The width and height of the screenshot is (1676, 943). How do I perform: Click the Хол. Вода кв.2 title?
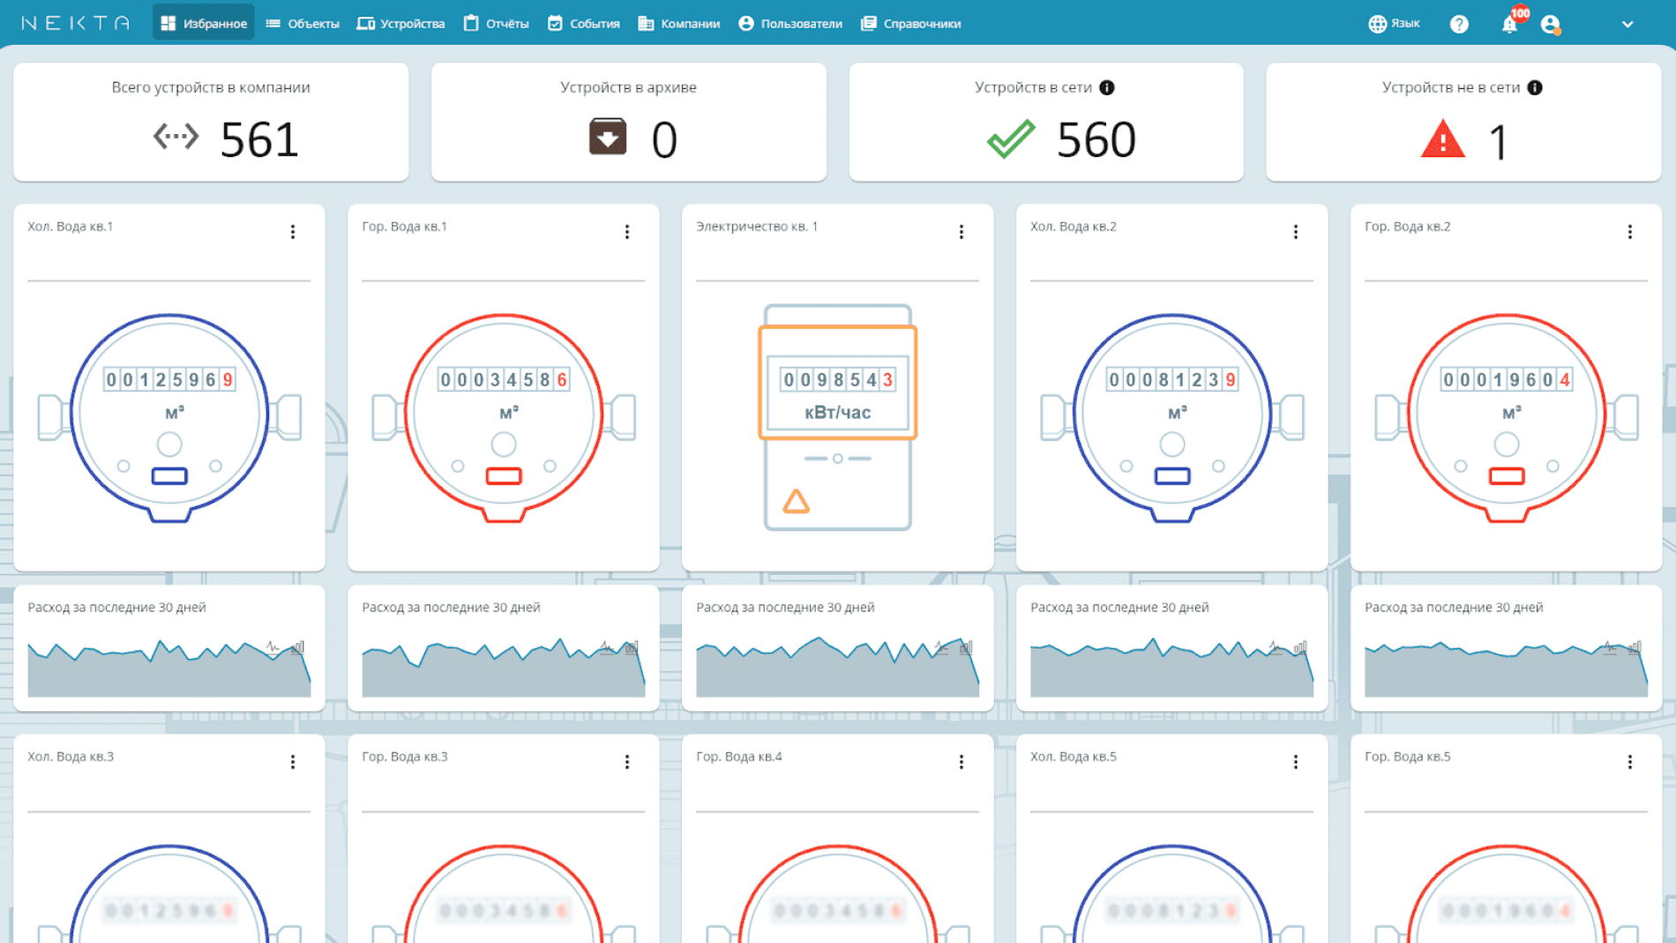pyautogui.click(x=1074, y=227)
